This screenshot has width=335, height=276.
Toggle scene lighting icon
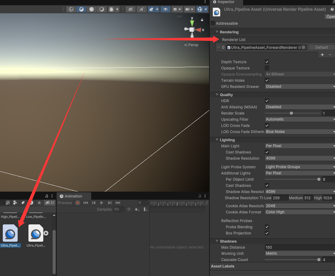141,9
